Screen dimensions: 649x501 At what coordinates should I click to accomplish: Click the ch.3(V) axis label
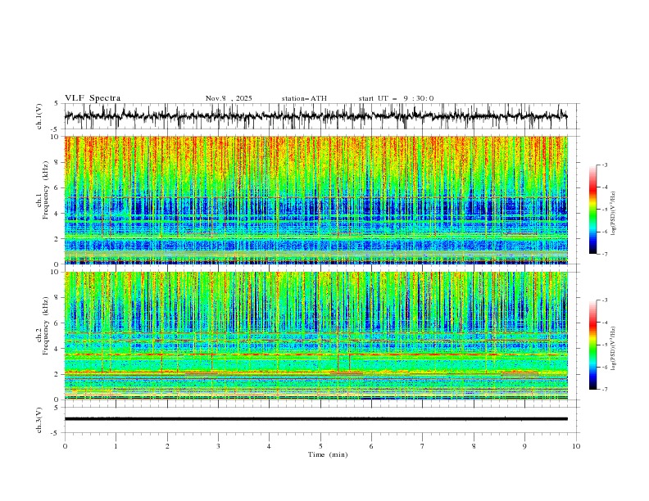click(39, 420)
